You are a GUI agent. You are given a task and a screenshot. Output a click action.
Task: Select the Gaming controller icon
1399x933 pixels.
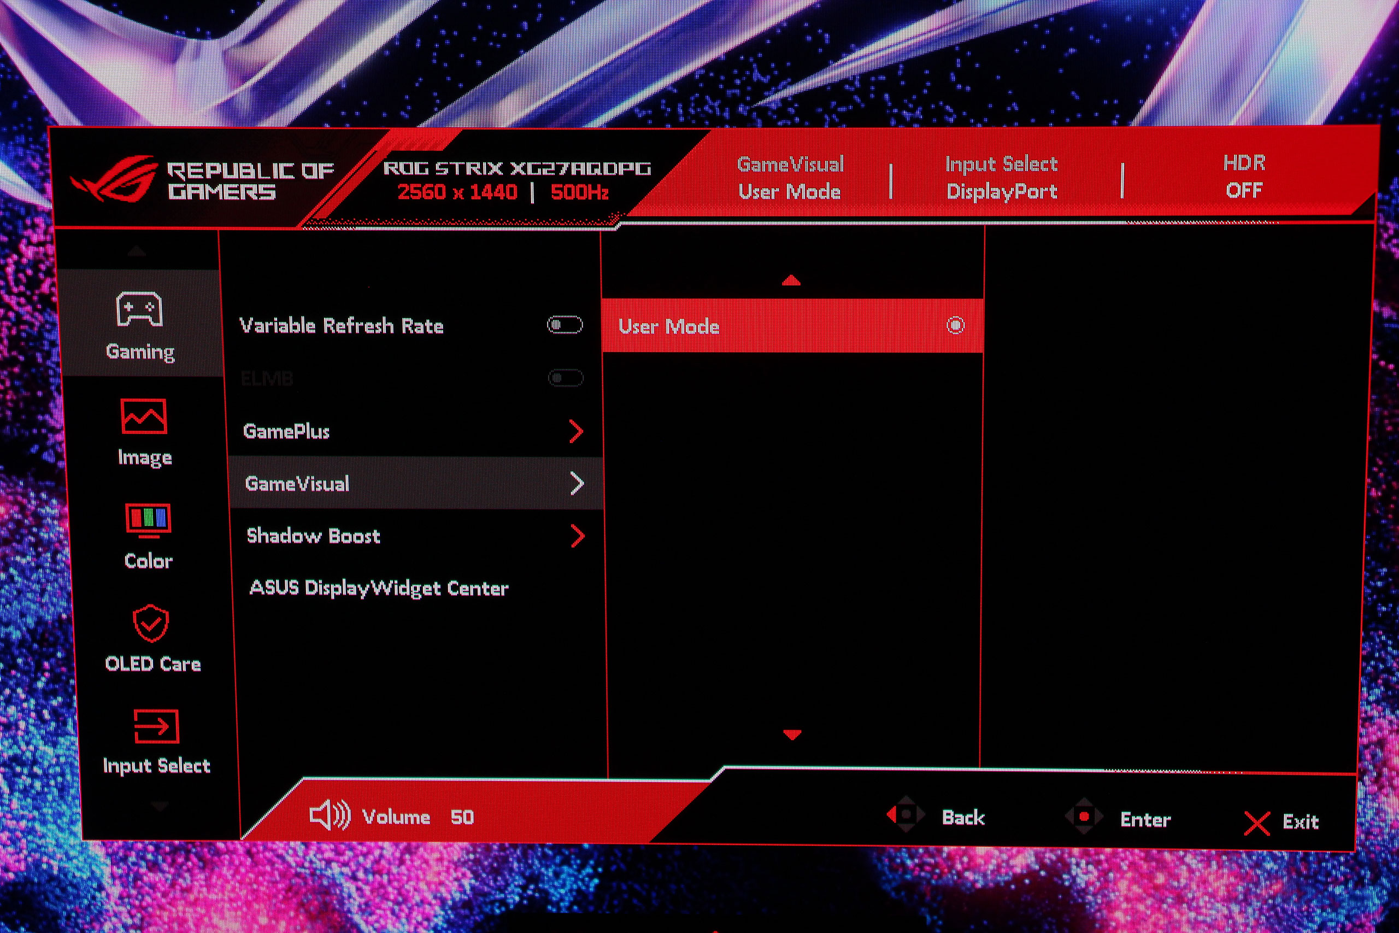pos(139,309)
